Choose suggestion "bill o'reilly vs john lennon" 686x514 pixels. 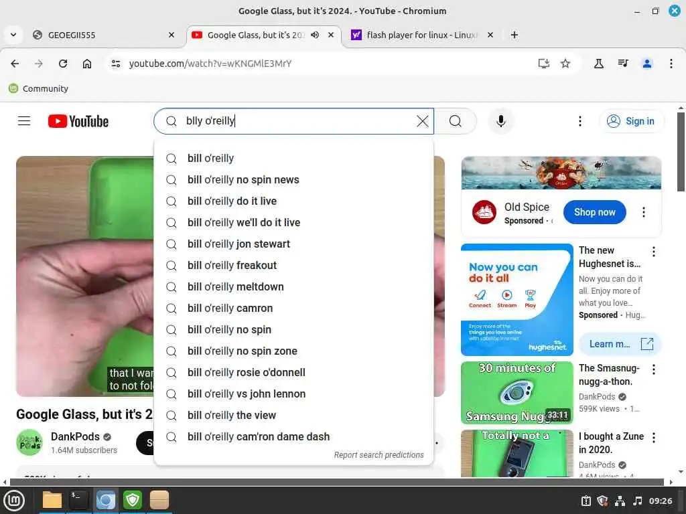(293, 394)
